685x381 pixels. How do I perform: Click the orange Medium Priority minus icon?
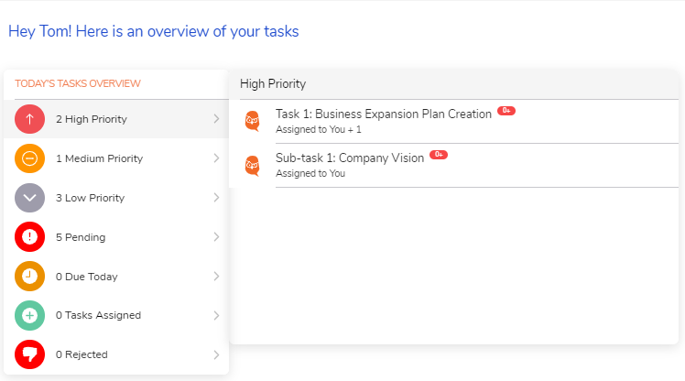pos(30,158)
